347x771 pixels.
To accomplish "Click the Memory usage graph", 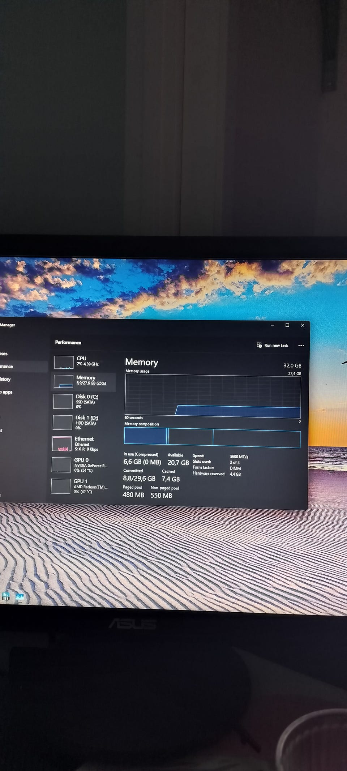I will [213, 396].
